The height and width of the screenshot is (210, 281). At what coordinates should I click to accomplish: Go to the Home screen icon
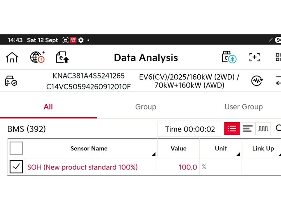coord(12,58)
